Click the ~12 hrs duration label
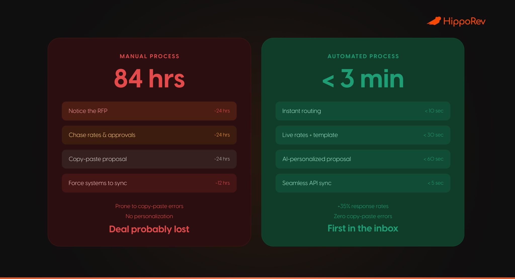 pyautogui.click(x=222, y=183)
